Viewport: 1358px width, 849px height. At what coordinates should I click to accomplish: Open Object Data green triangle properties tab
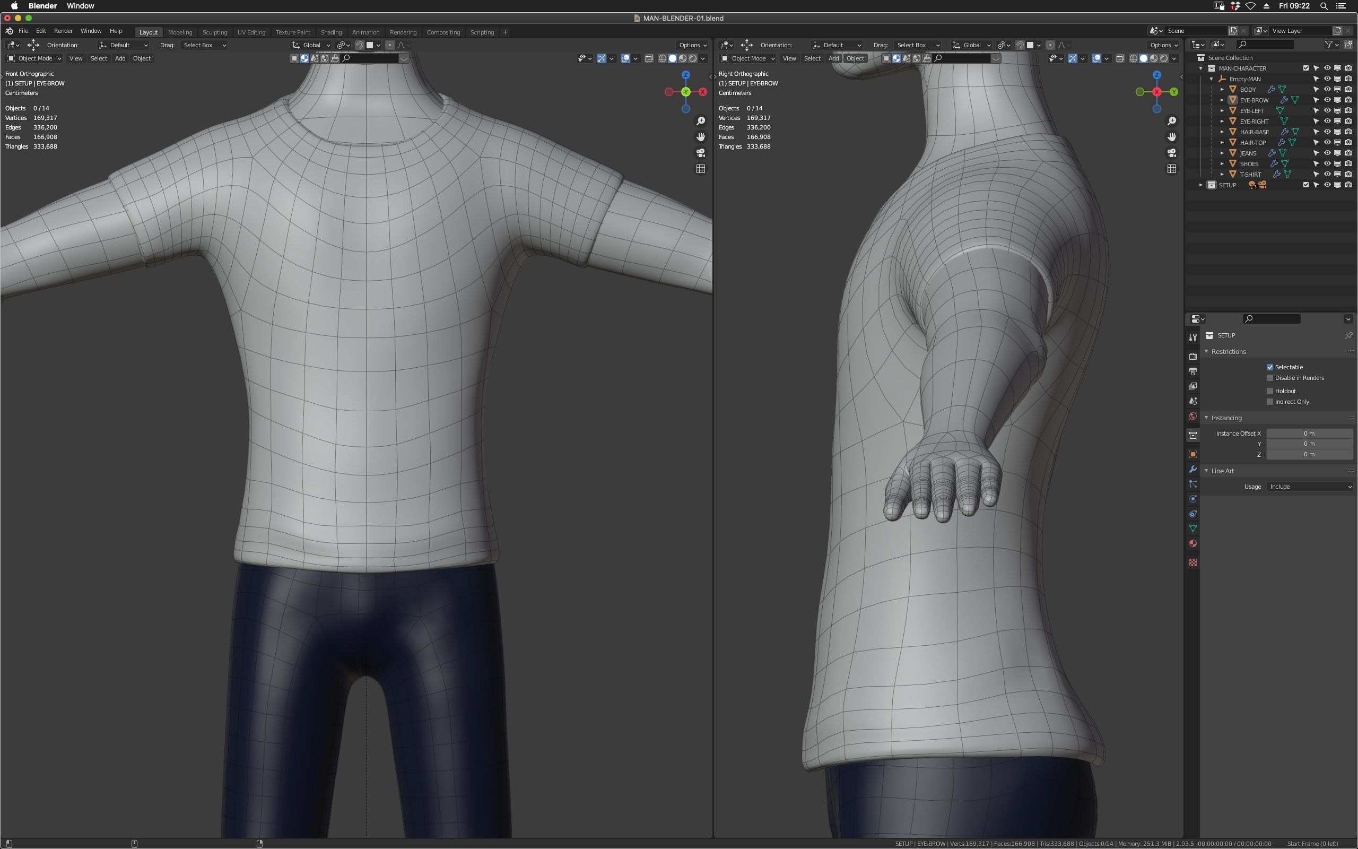[1193, 529]
